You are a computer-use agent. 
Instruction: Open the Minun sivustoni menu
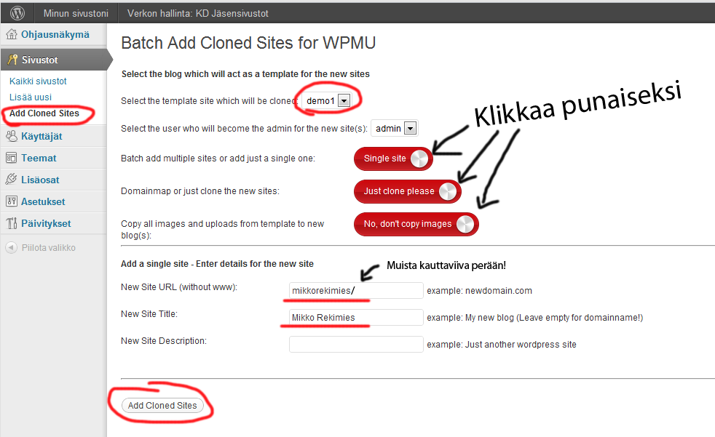(x=76, y=13)
